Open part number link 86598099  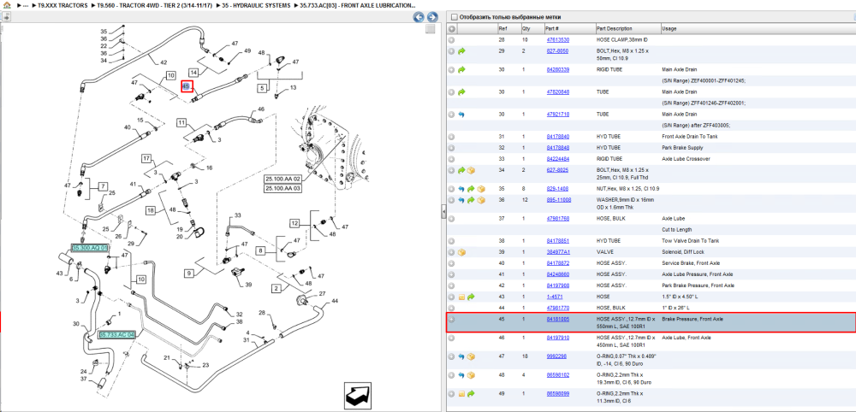(558, 393)
